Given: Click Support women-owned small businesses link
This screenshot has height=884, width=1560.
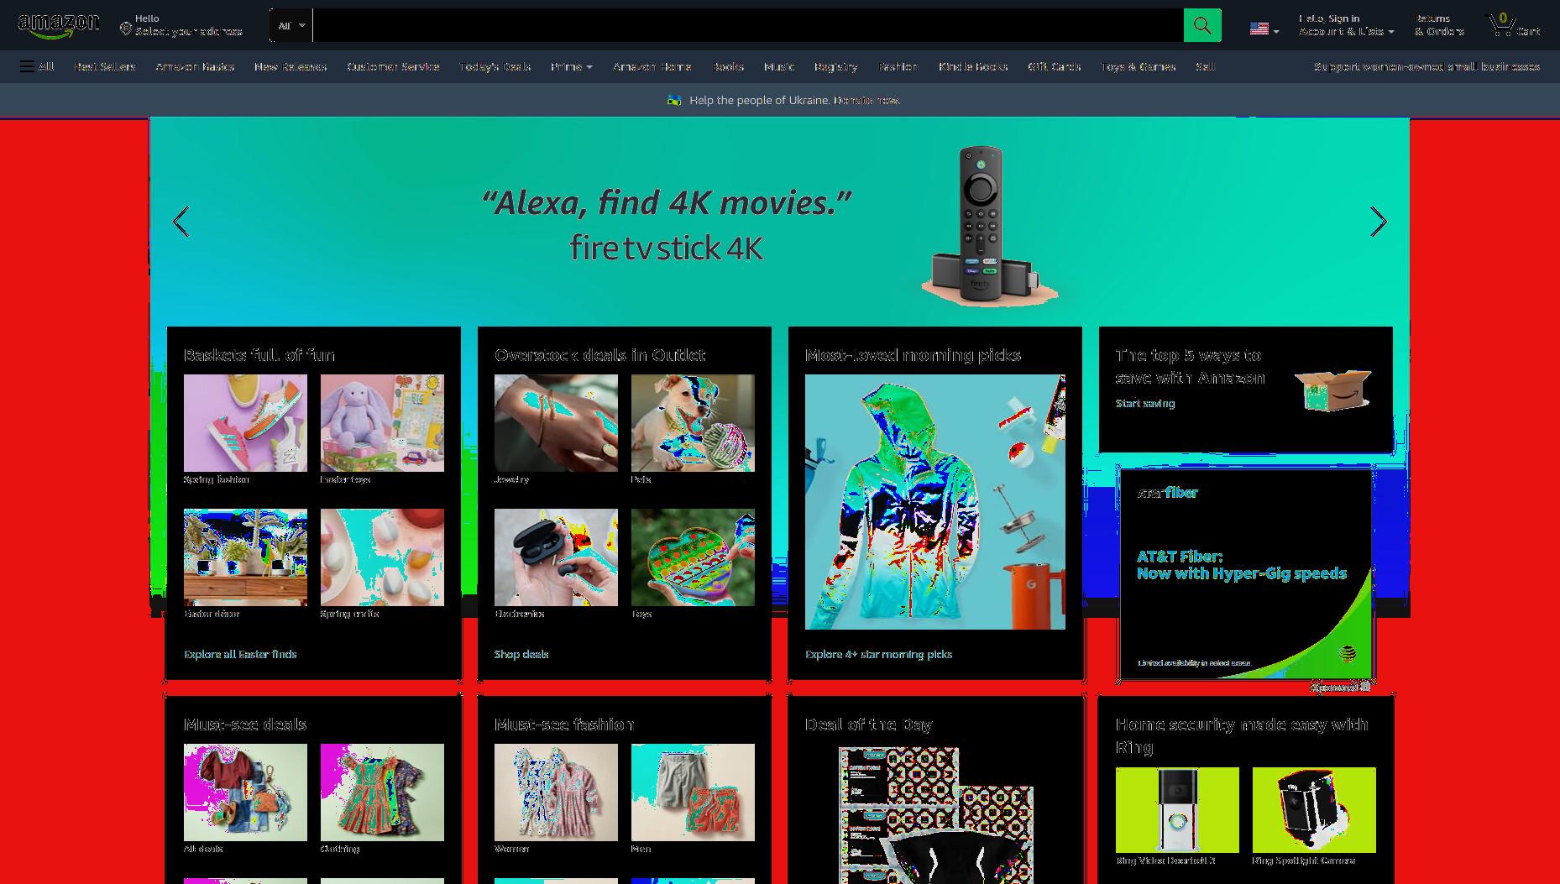Looking at the screenshot, I should (1427, 66).
